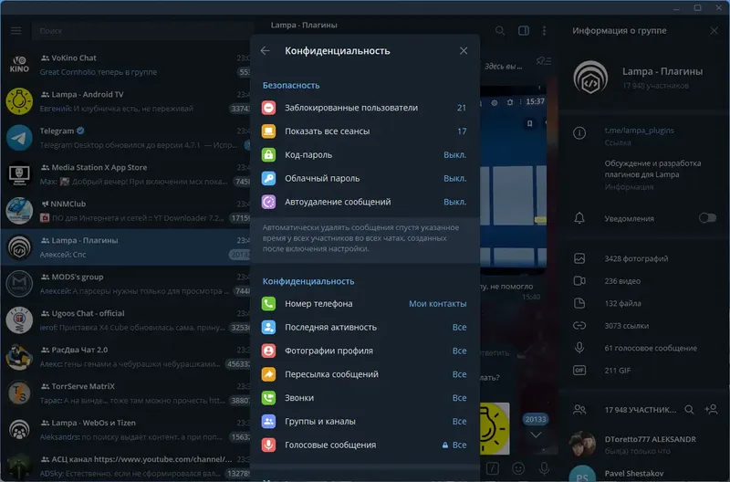Click the search icon in chat header
The width and height of the screenshot is (730, 482).
pyautogui.click(x=499, y=31)
